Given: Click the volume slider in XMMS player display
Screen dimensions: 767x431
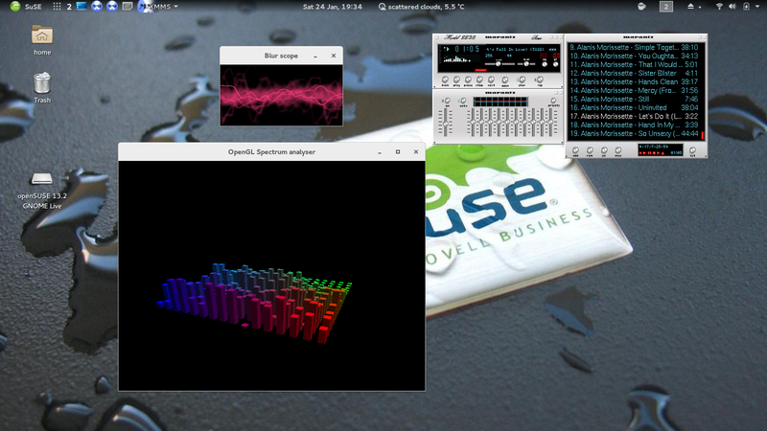Looking at the screenshot, I should [x=500, y=64].
